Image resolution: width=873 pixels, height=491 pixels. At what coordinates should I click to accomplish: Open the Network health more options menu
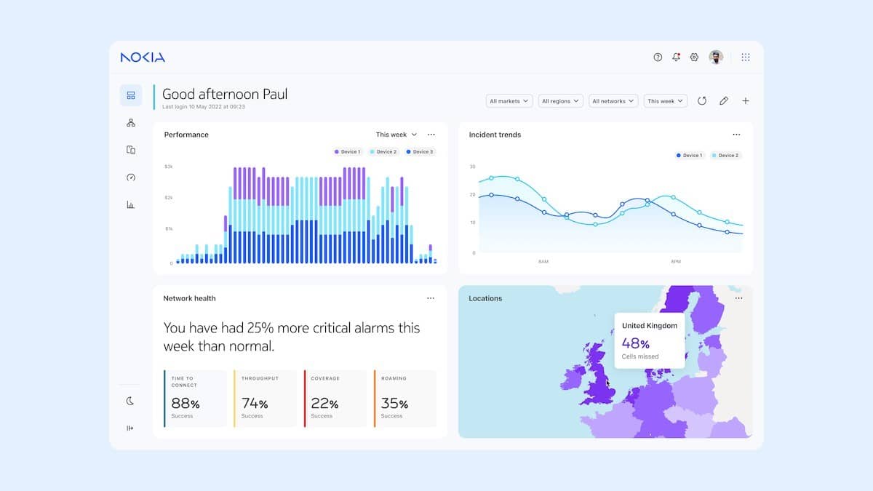tap(431, 298)
